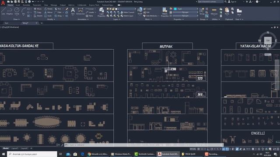Click Match Layer button
This screenshot has width=280, height=157.
pyautogui.click(x=127, y=16)
